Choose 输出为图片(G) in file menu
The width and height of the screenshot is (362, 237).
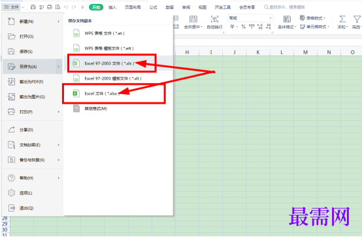33,97
